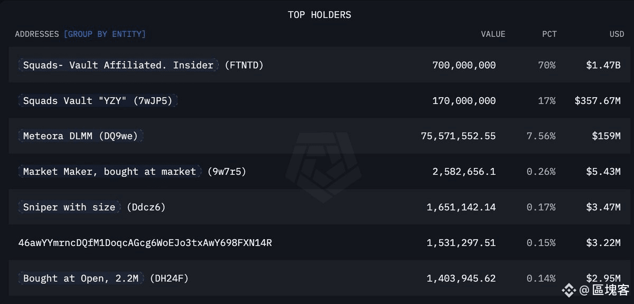Viewport: 634px width, 304px height.
Task: Sort by the VALUE column header
Action: pos(493,34)
